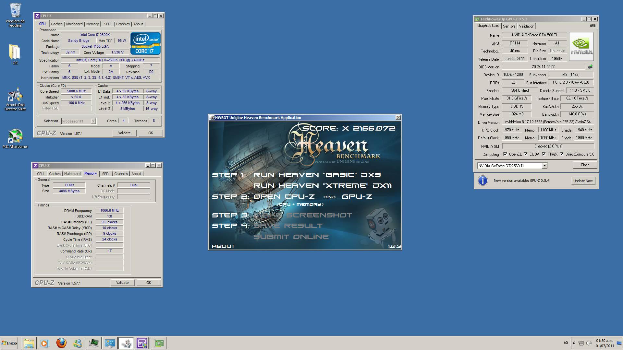This screenshot has width=623, height=350.
Task: Switch to Validation tab in GPU-Z
Action: pos(526,26)
